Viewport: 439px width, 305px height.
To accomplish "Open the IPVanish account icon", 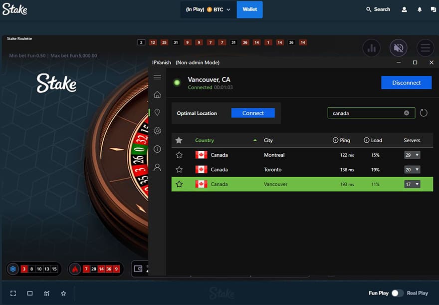I will click(157, 167).
